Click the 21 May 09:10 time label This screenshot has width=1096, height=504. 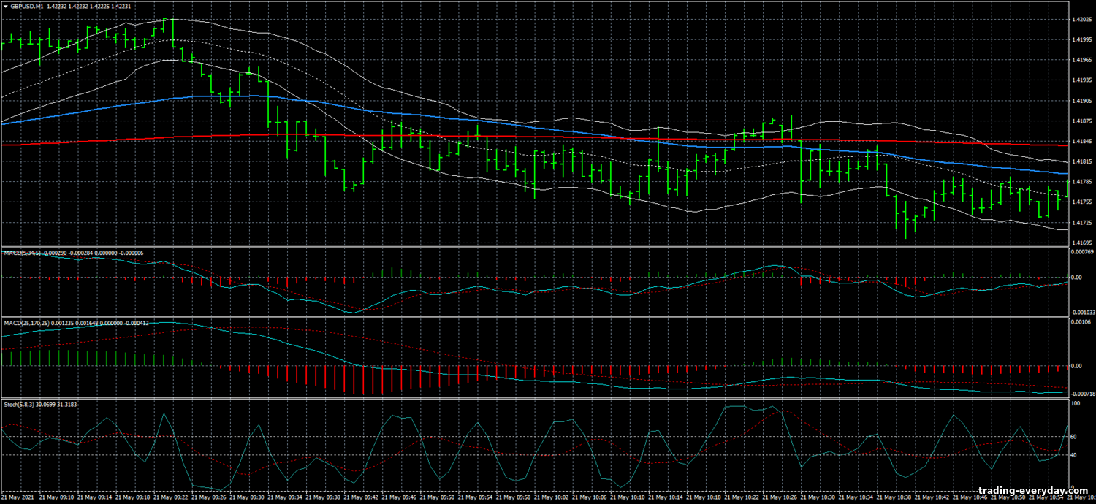[56, 497]
